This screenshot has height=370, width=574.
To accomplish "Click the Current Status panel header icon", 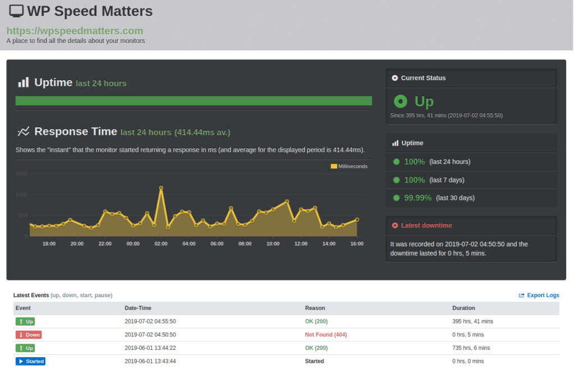I will click(x=395, y=78).
